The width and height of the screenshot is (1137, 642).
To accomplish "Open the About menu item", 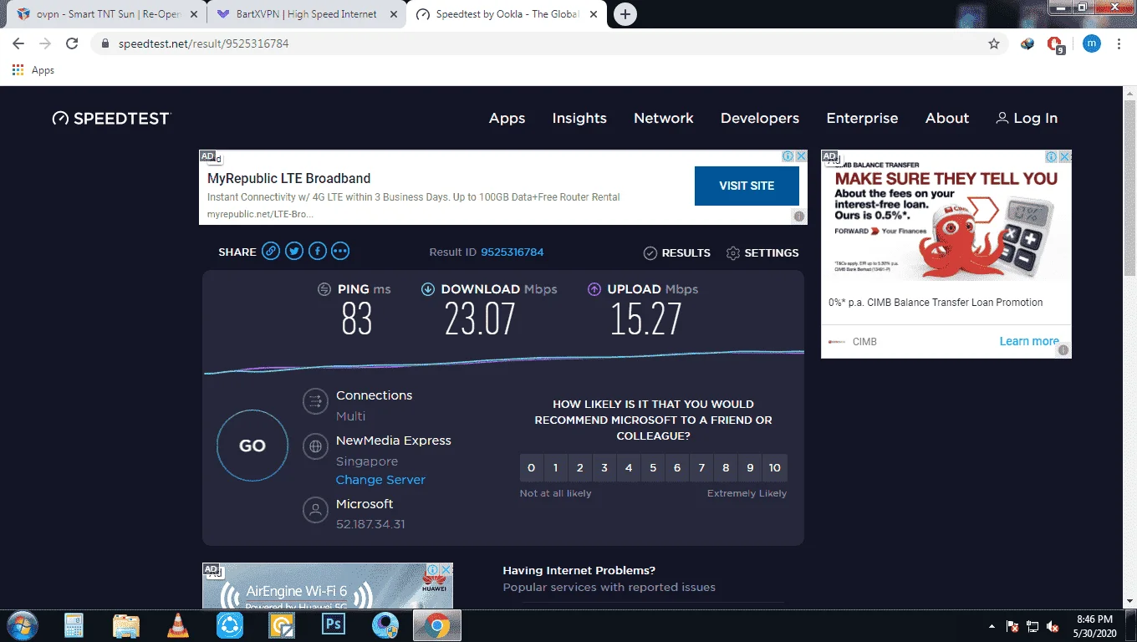I will [x=947, y=119].
